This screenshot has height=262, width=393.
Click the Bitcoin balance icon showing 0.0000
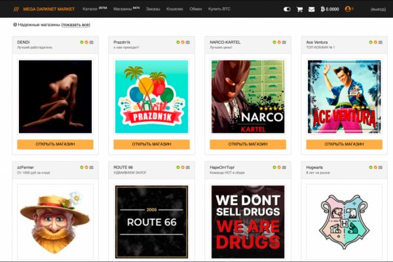[322, 9]
